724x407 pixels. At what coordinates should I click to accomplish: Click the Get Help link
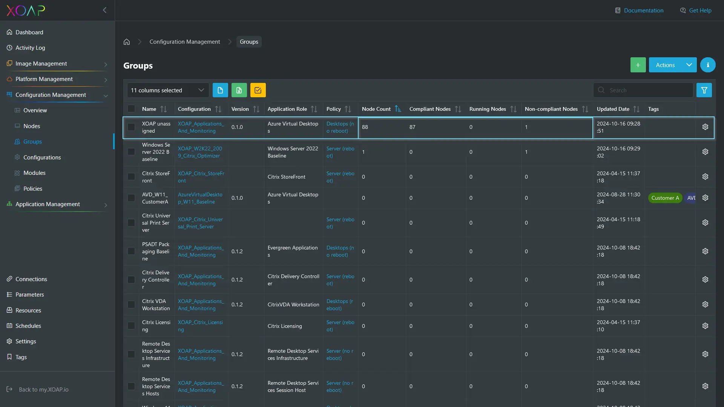point(696,11)
